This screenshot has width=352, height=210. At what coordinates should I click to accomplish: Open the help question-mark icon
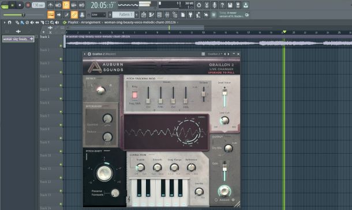[222, 5]
